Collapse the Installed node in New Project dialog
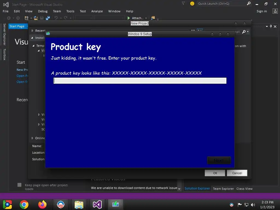 (32, 38)
